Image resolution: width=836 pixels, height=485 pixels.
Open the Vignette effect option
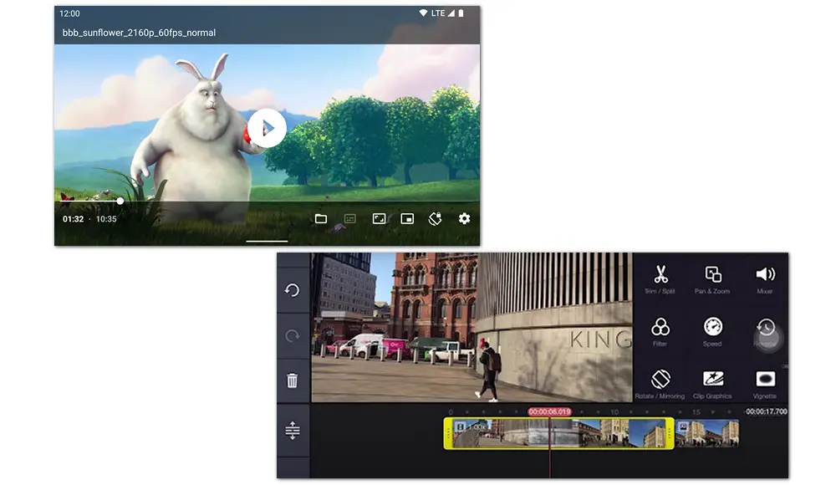tap(765, 384)
